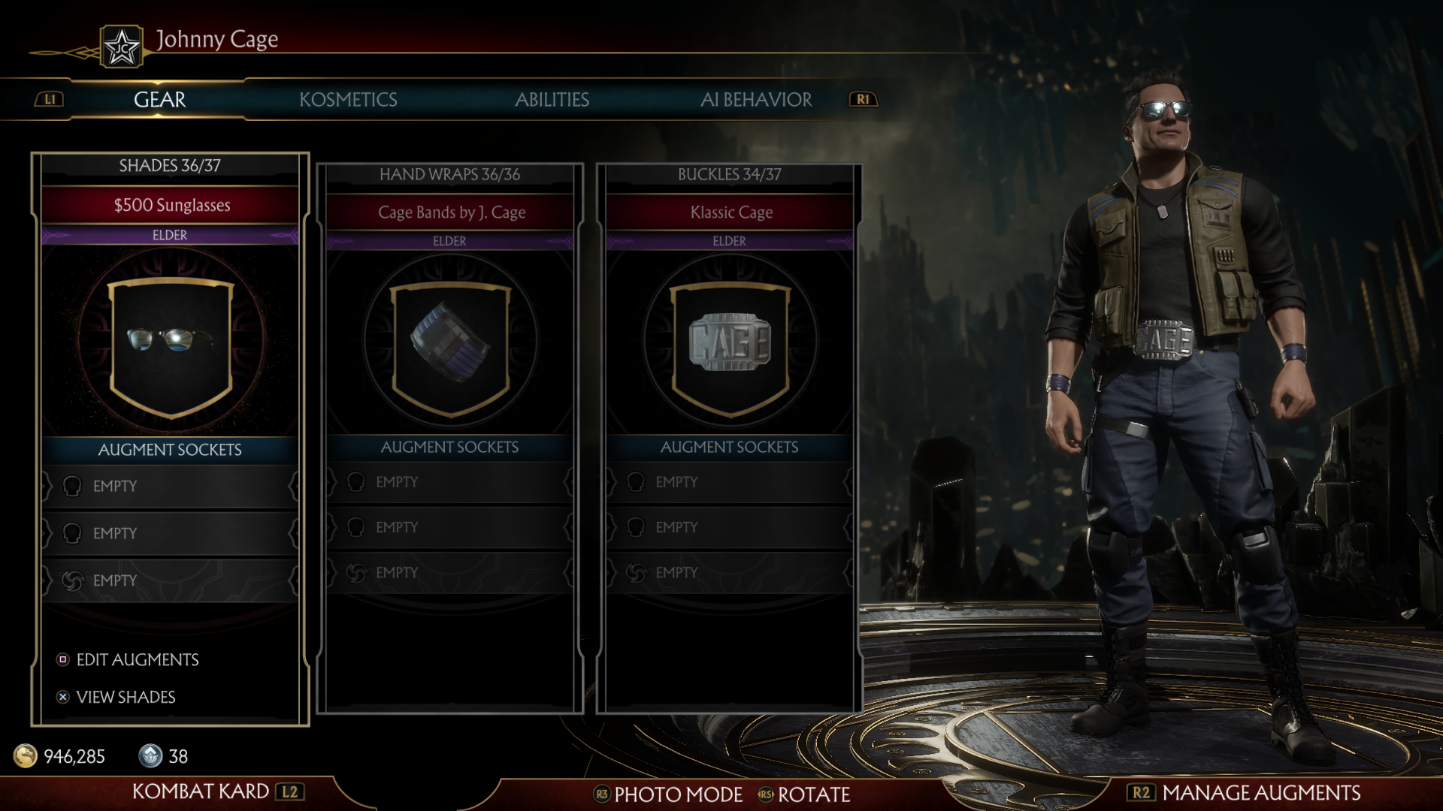Select the $500 Sunglasses shades icon
The width and height of the screenshot is (1443, 811).
171,340
